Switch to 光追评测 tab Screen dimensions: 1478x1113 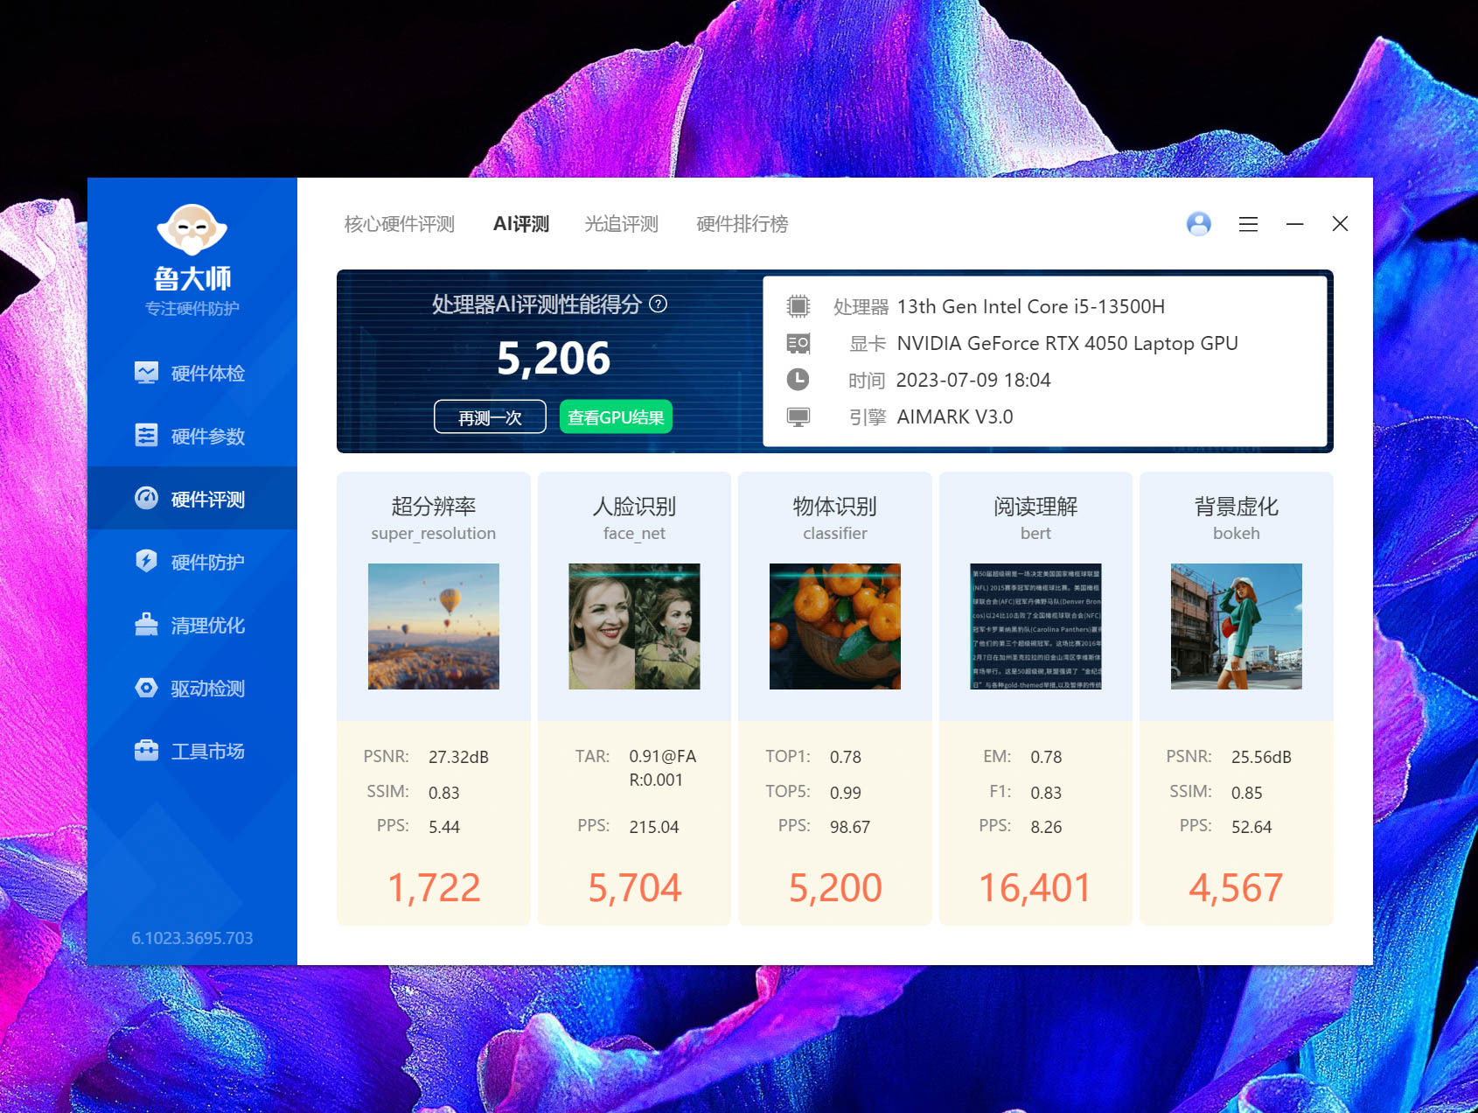[622, 224]
